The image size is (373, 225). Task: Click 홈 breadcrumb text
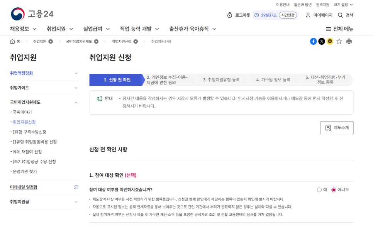point(18,42)
